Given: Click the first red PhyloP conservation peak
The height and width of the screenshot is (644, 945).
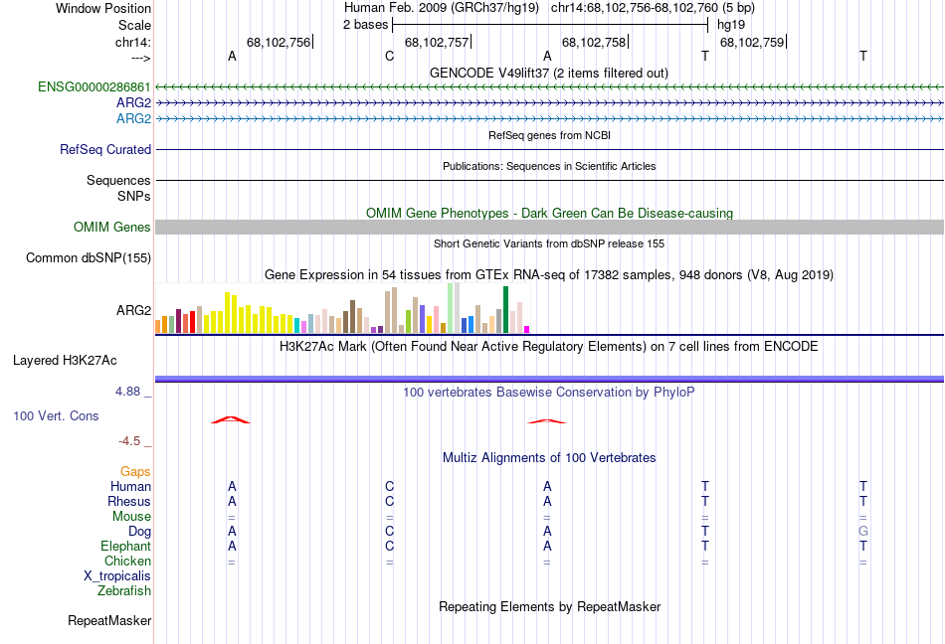Looking at the screenshot, I should (231, 419).
